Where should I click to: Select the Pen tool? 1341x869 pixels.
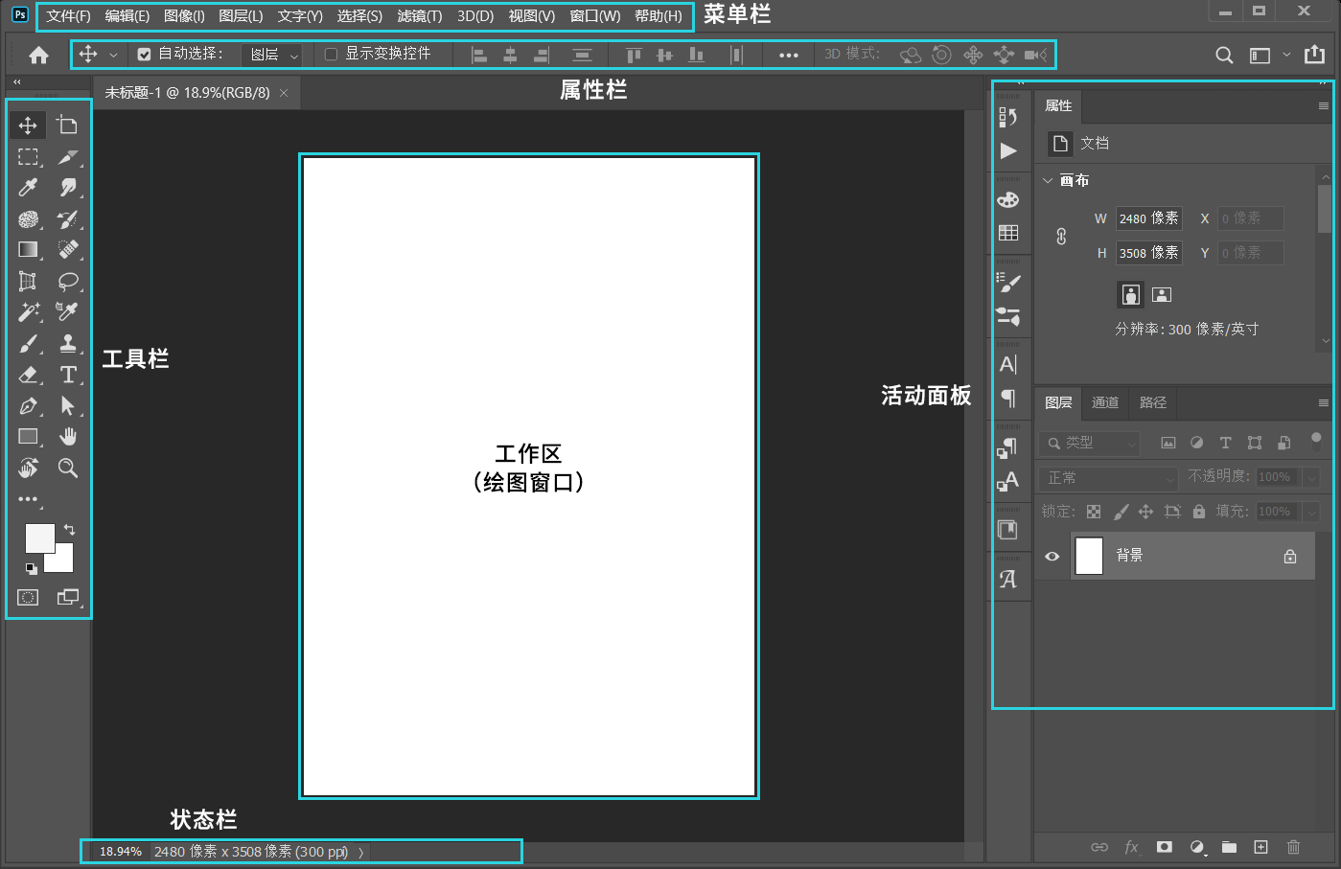28,405
